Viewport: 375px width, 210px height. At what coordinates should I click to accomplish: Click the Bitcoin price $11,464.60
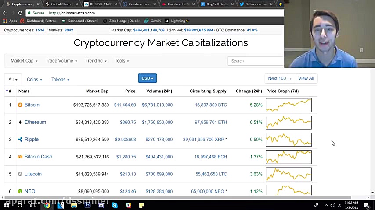(125, 105)
